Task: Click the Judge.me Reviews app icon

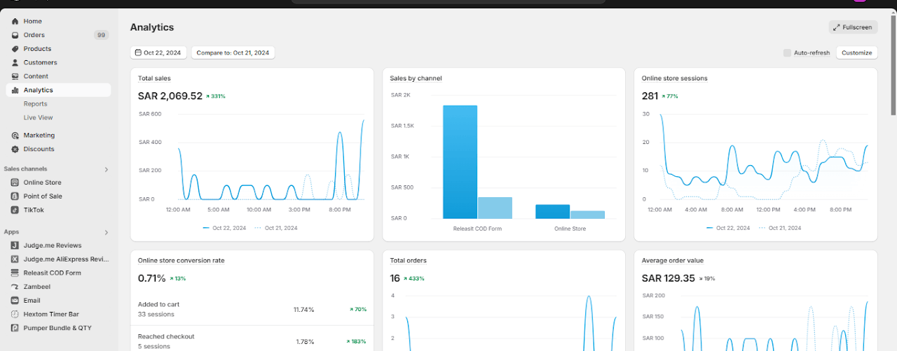Action: click(x=15, y=245)
